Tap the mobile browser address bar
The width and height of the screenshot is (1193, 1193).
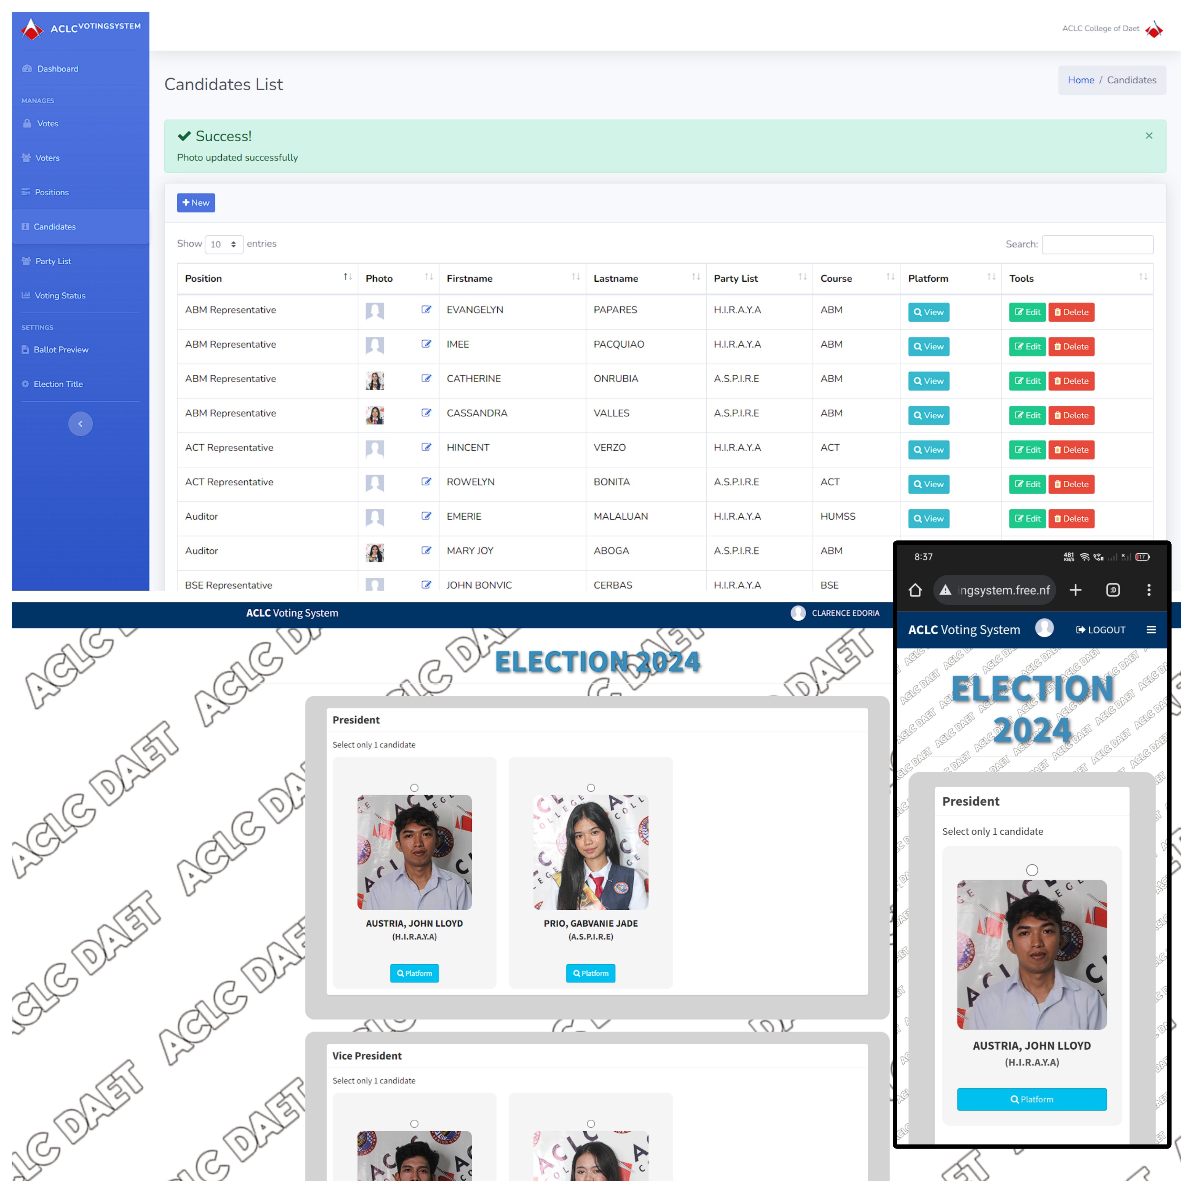pos(995,590)
